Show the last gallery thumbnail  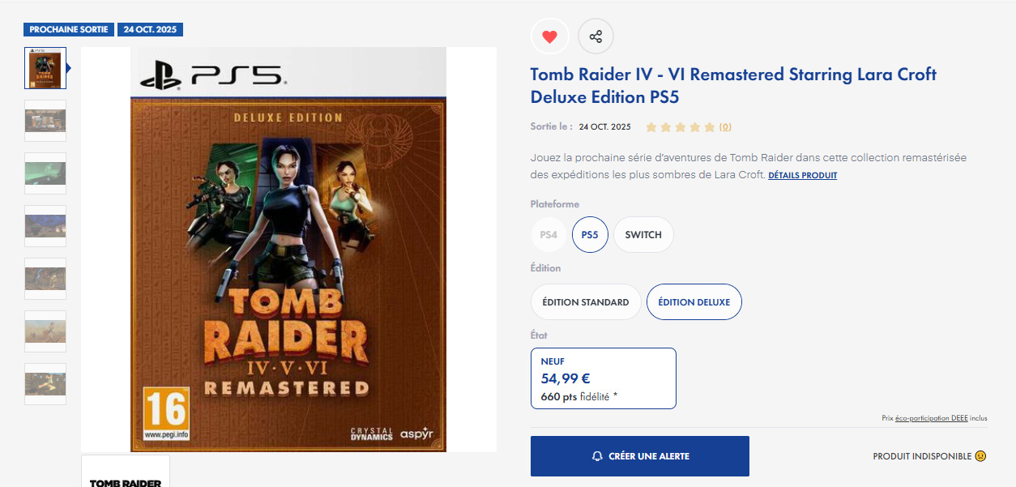(x=45, y=384)
